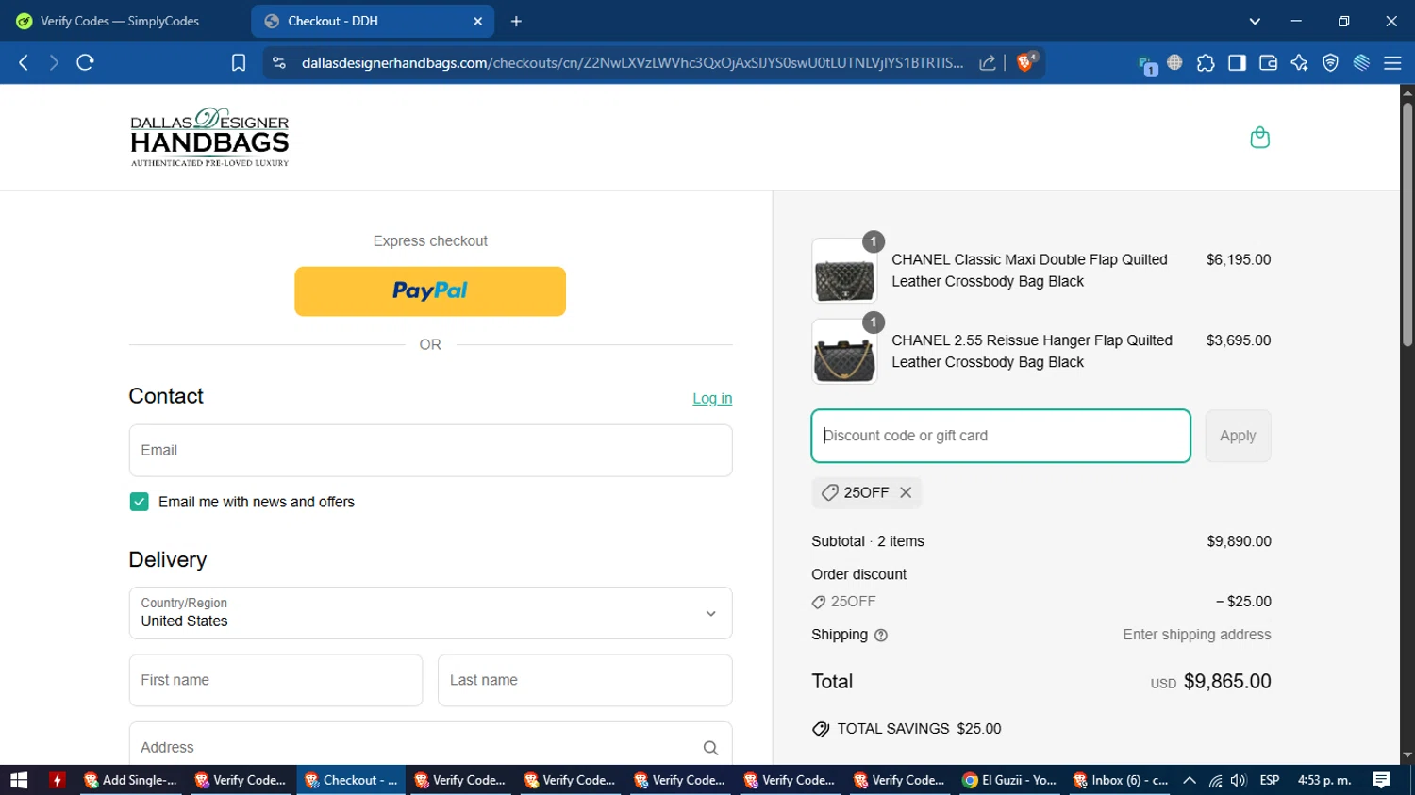Click the discount code or gift card field
Viewport: 1415px width, 795px height.
[1001, 436]
